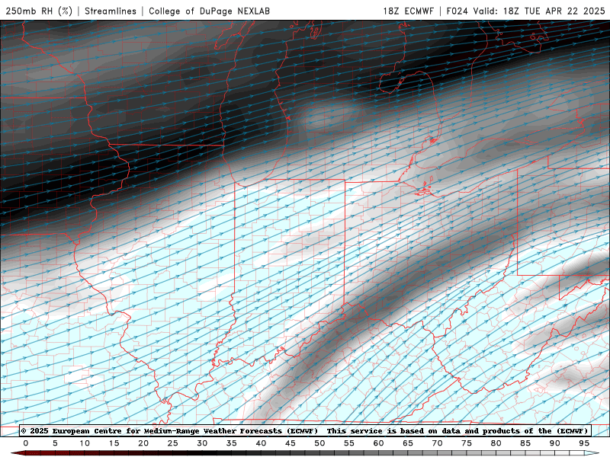This screenshot has height=457, width=610.
Task: Click the '40' colorbar scale label
Action: point(261,443)
